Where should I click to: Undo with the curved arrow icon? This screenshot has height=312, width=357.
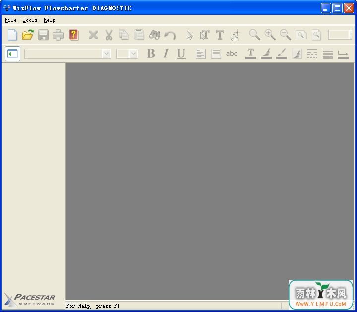coord(170,35)
